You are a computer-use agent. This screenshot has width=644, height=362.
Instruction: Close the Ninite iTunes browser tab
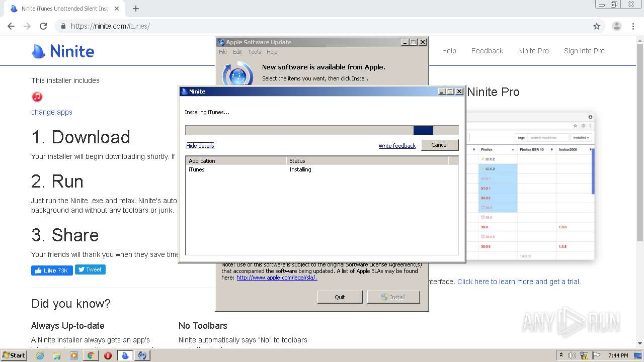tap(117, 9)
